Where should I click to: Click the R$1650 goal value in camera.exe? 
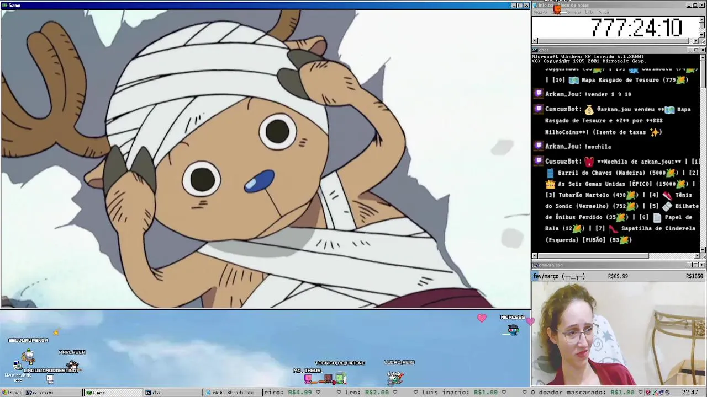coord(694,276)
